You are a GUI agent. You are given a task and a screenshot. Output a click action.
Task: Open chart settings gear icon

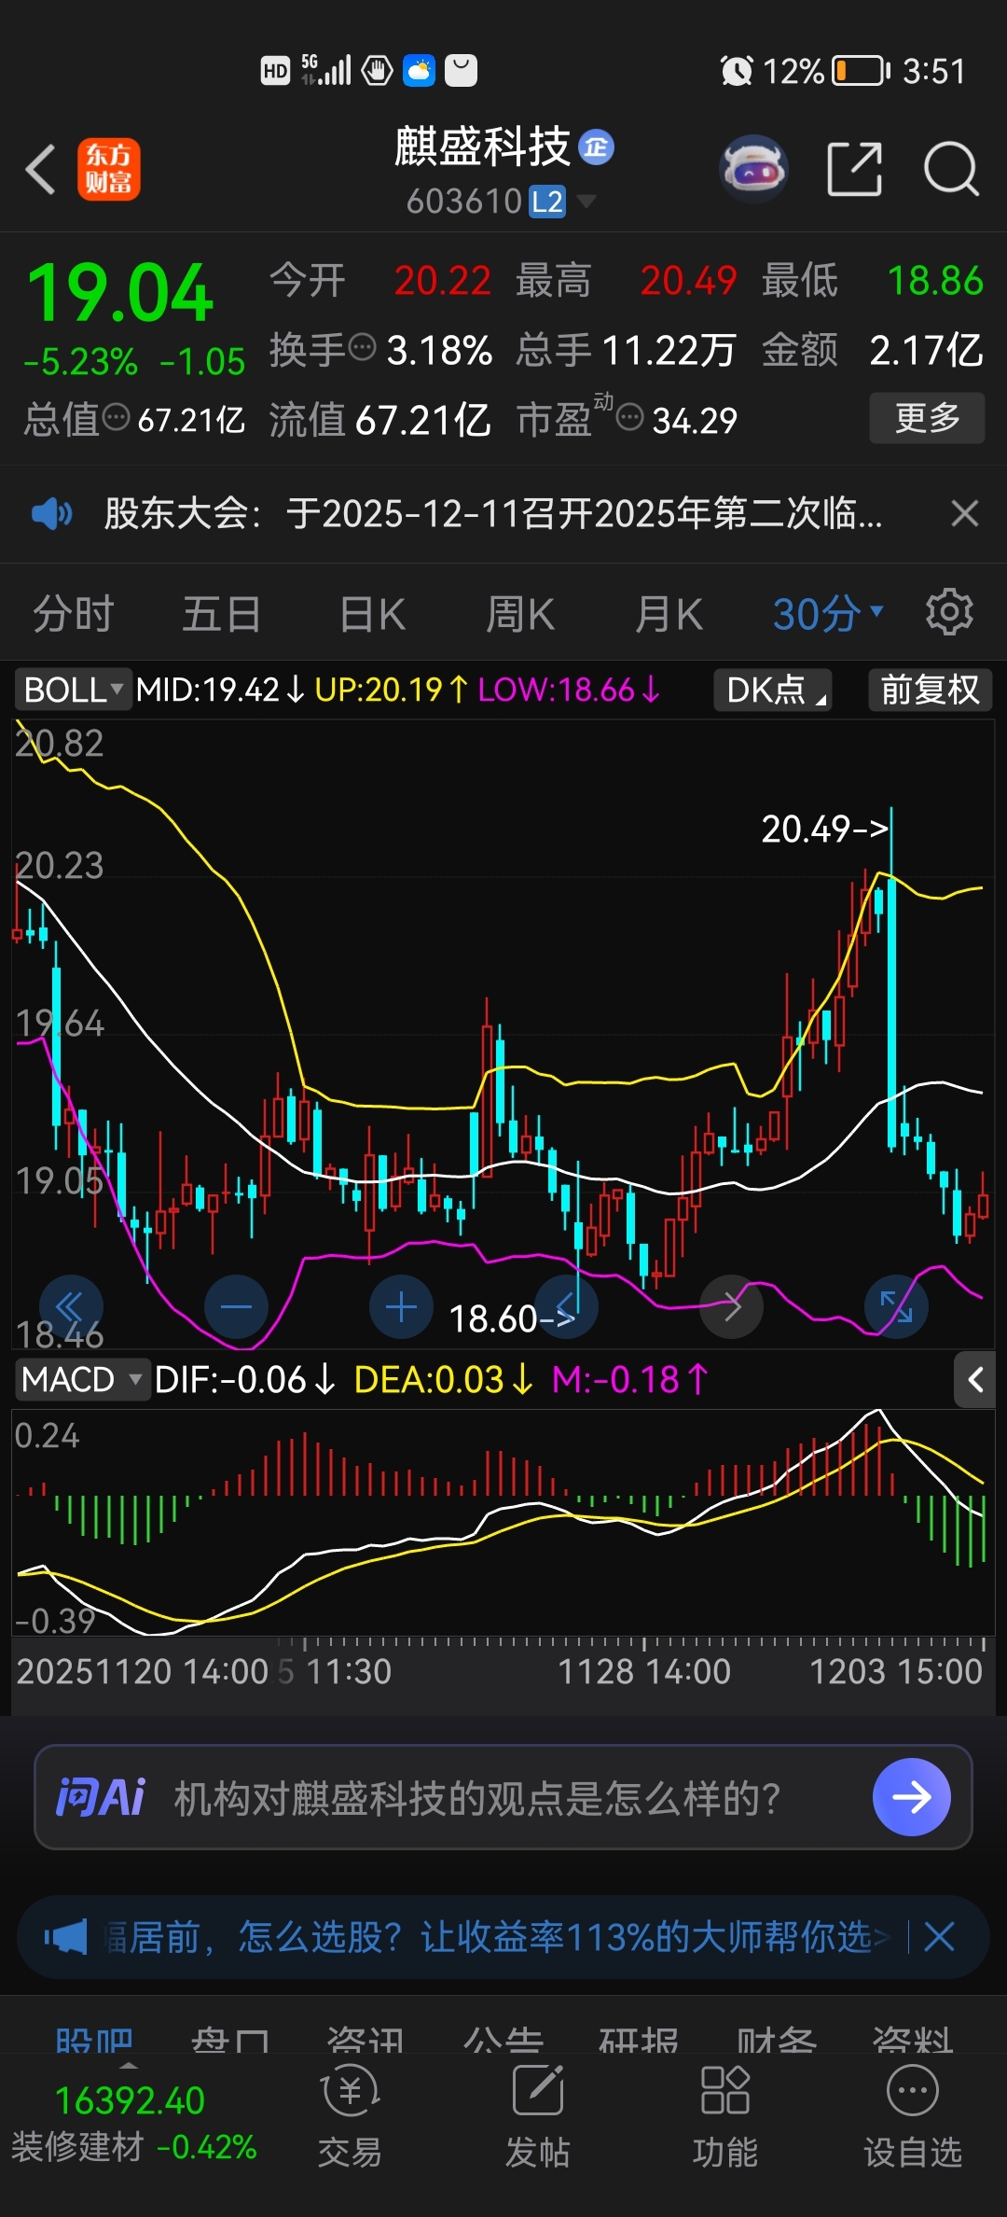pos(949,612)
